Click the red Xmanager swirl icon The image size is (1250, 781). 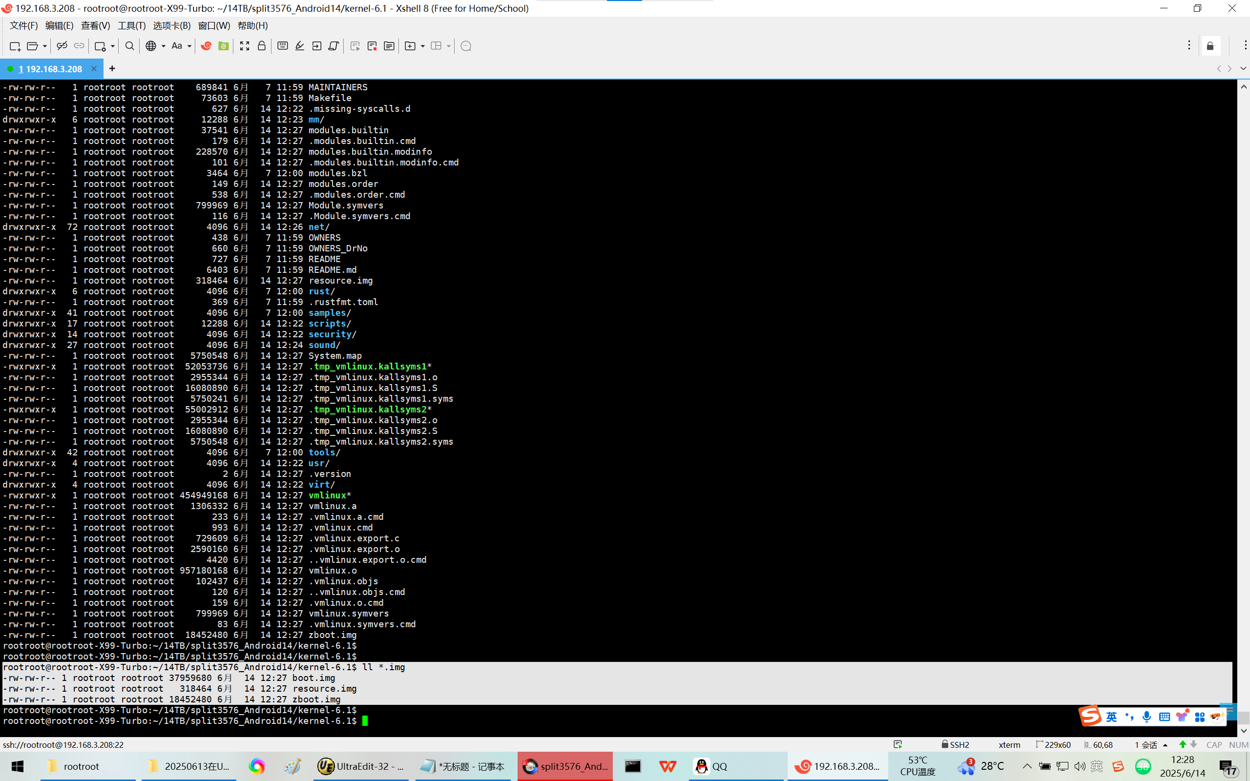pyautogui.click(x=206, y=46)
